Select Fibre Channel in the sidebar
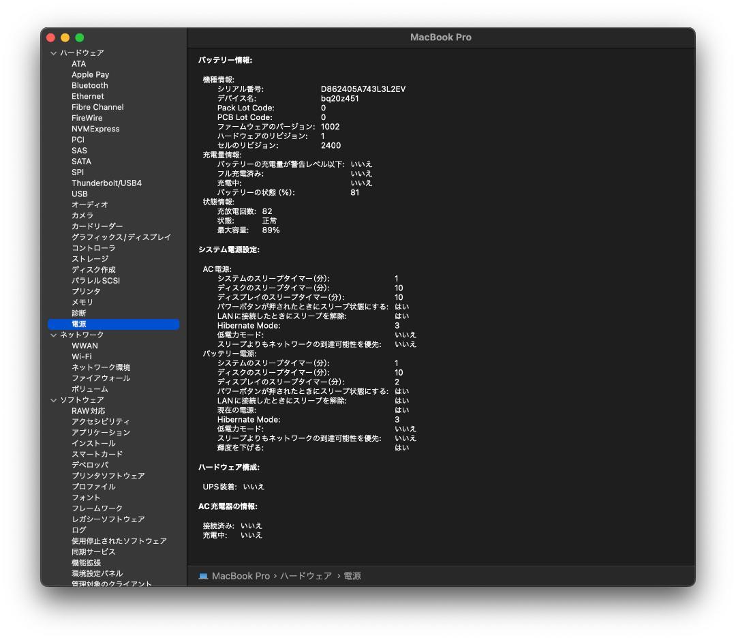Image resolution: width=736 pixels, height=640 pixels. tap(97, 107)
